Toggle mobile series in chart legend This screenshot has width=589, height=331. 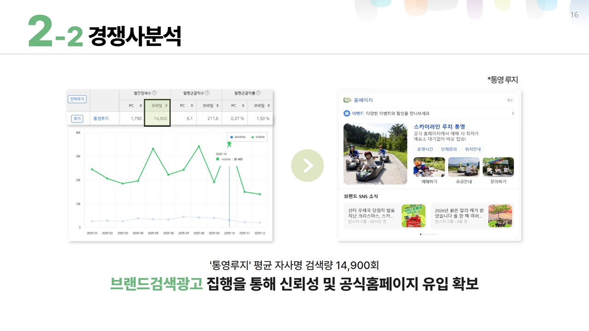257,137
